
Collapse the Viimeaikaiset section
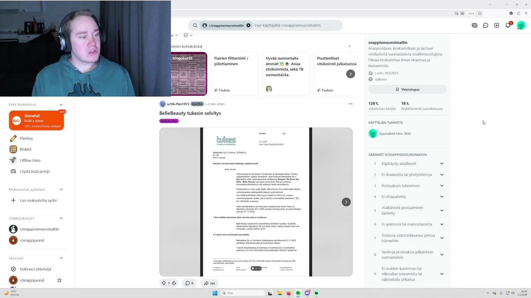click(61, 218)
